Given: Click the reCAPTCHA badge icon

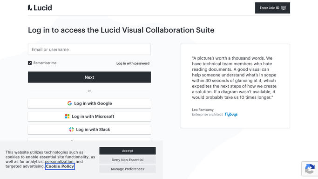Looking at the screenshot, I should coord(310,169).
